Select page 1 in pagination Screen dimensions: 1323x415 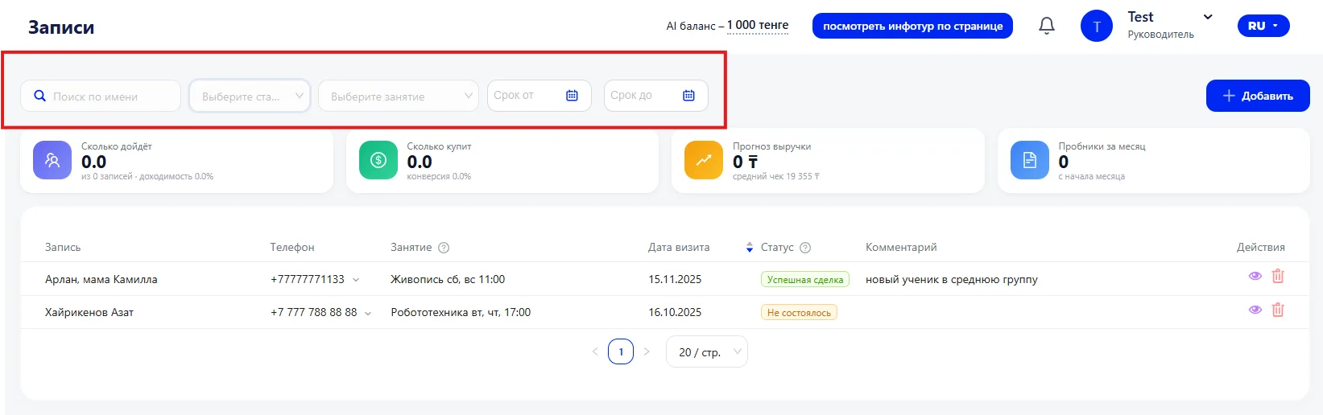tap(621, 351)
